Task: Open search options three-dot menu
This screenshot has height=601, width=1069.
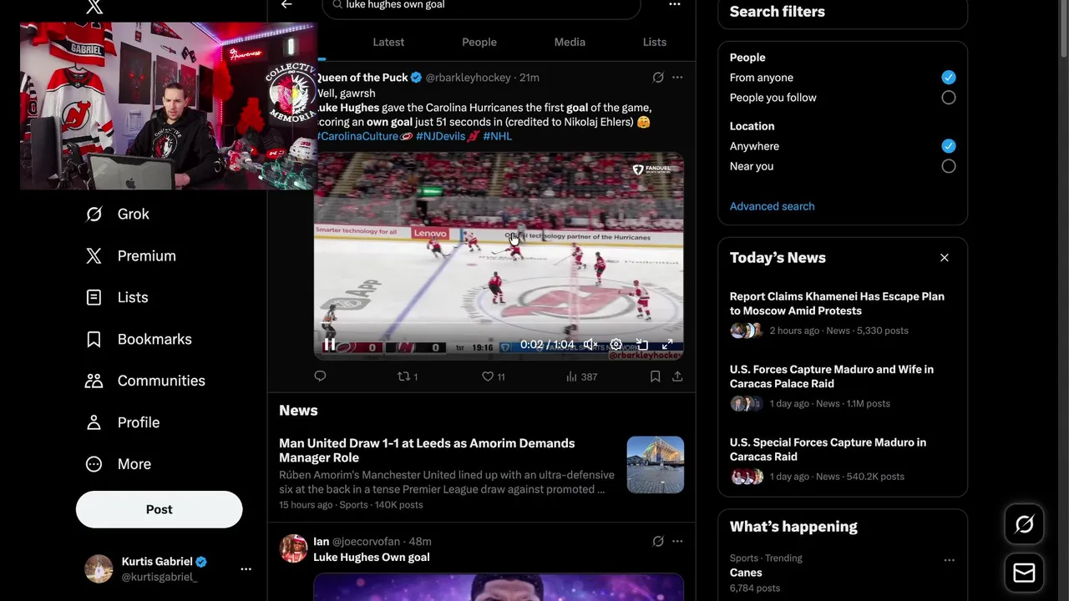Action: [675, 5]
